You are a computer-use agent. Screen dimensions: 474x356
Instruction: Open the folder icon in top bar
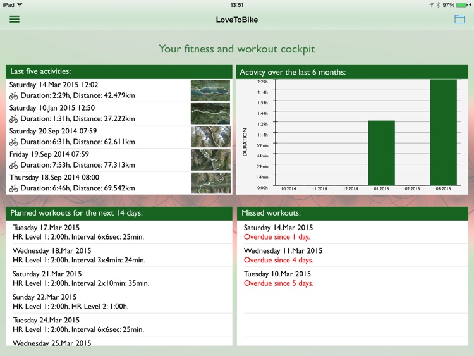coord(459,20)
